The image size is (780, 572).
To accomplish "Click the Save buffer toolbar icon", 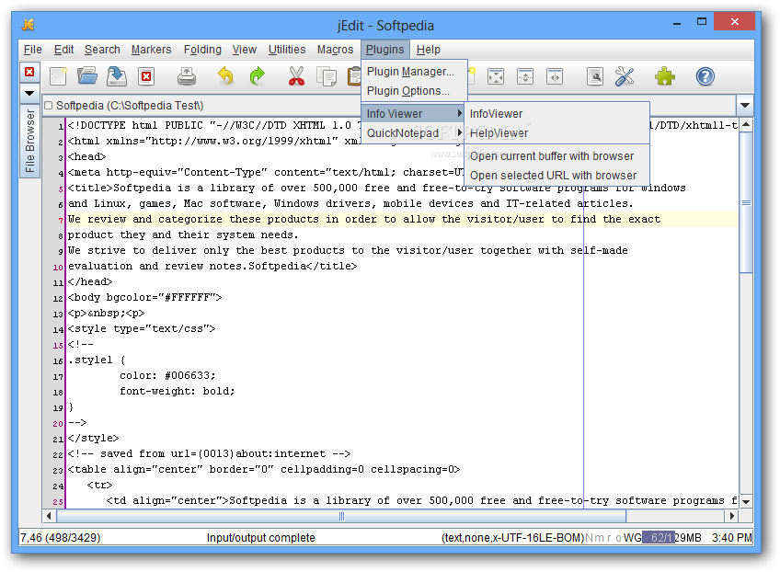I will coord(117,76).
